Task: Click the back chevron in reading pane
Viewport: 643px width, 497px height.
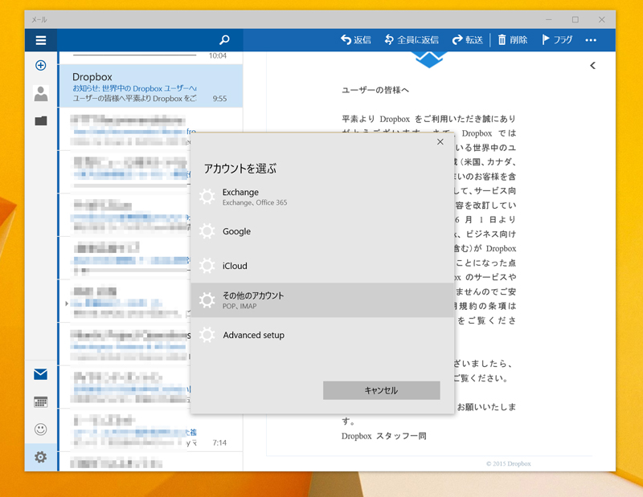Action: (592, 66)
